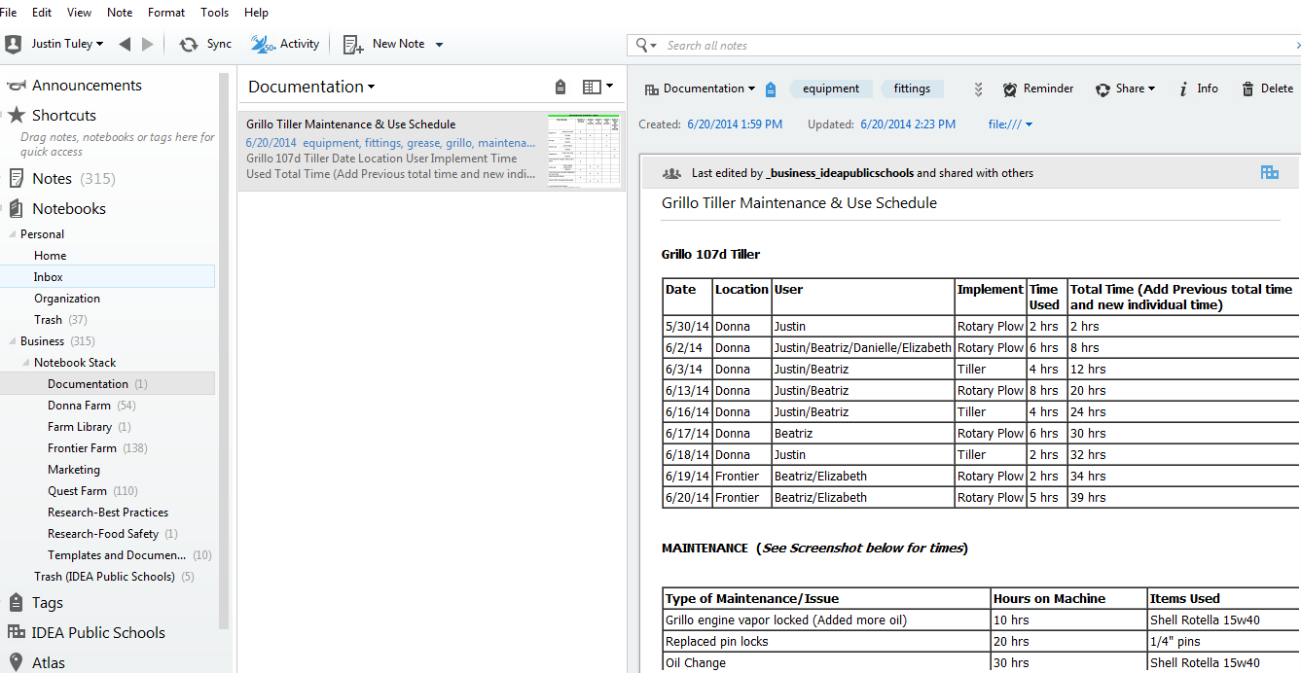This screenshot has height=673, width=1301.
Task: Select the Research-Food Safety notebook
Action: point(113,534)
